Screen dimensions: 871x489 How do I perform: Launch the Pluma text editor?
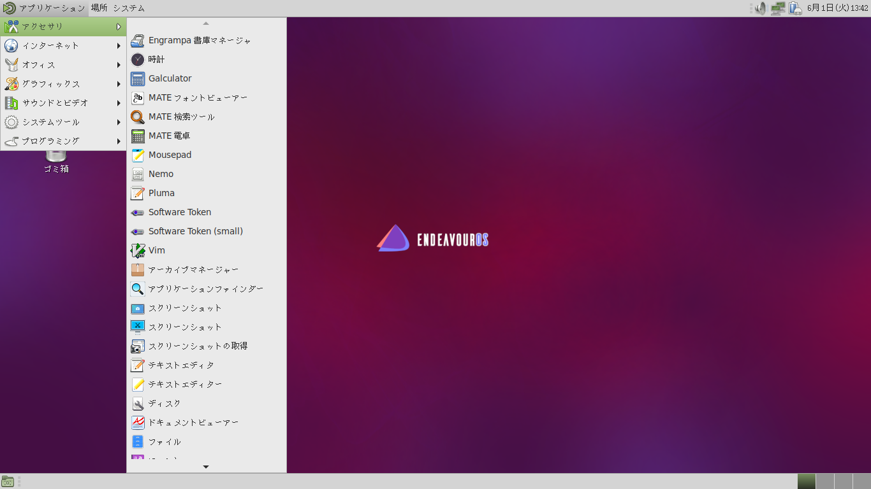click(x=207, y=193)
